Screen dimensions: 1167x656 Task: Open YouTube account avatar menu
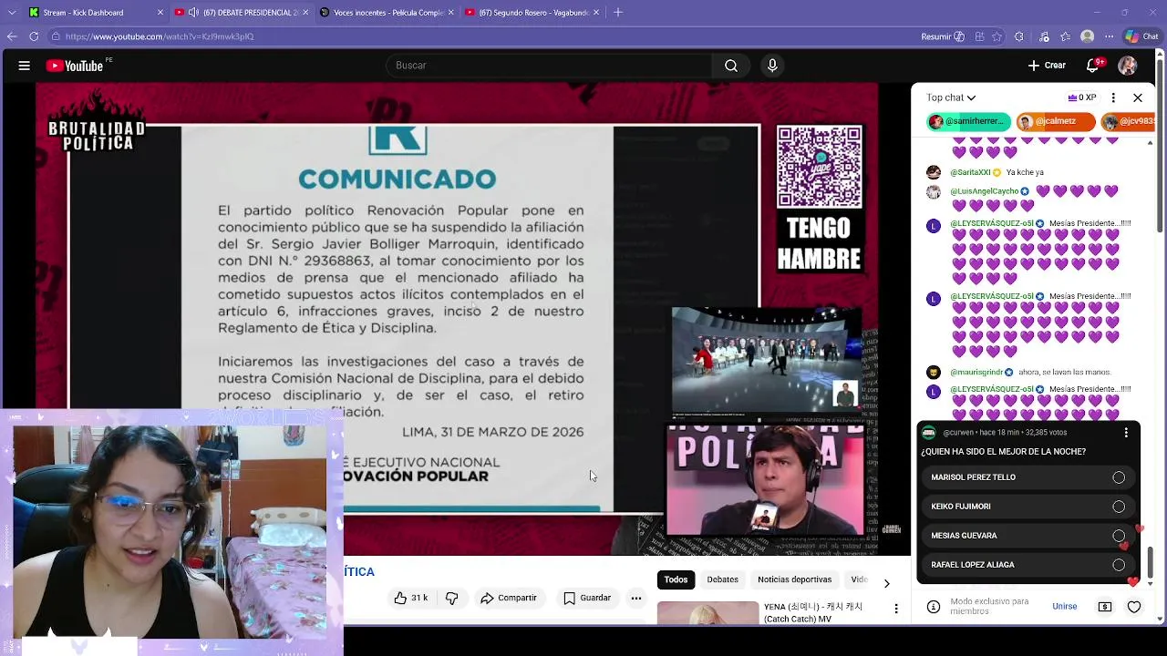(1127, 66)
